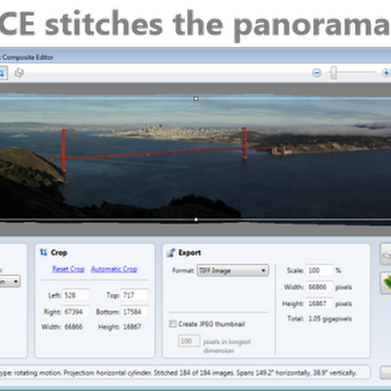Click the crop Bottom field showing 17584
Screen dimensions: 391x391
(134, 311)
